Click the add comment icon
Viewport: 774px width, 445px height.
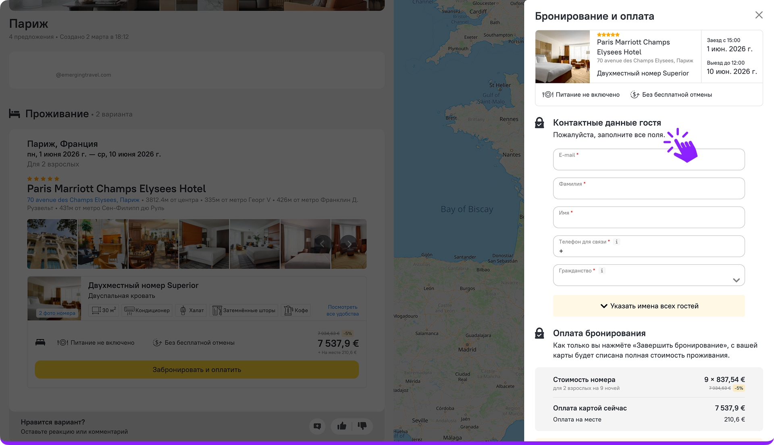317,426
